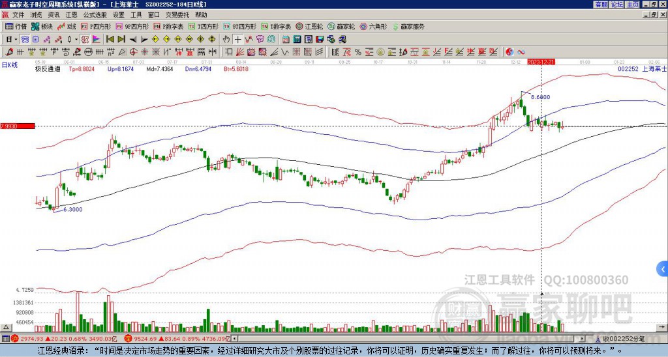Click the 客服 link
Viewport: 668px width, 357px height.
[x=601, y=5]
